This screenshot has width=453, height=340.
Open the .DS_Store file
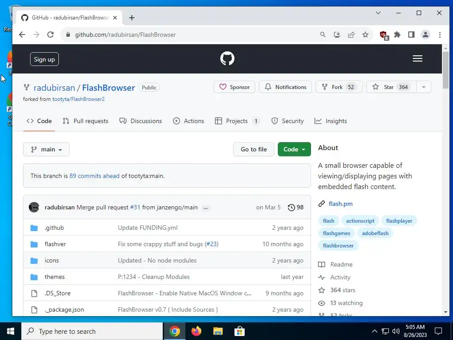coord(58,294)
